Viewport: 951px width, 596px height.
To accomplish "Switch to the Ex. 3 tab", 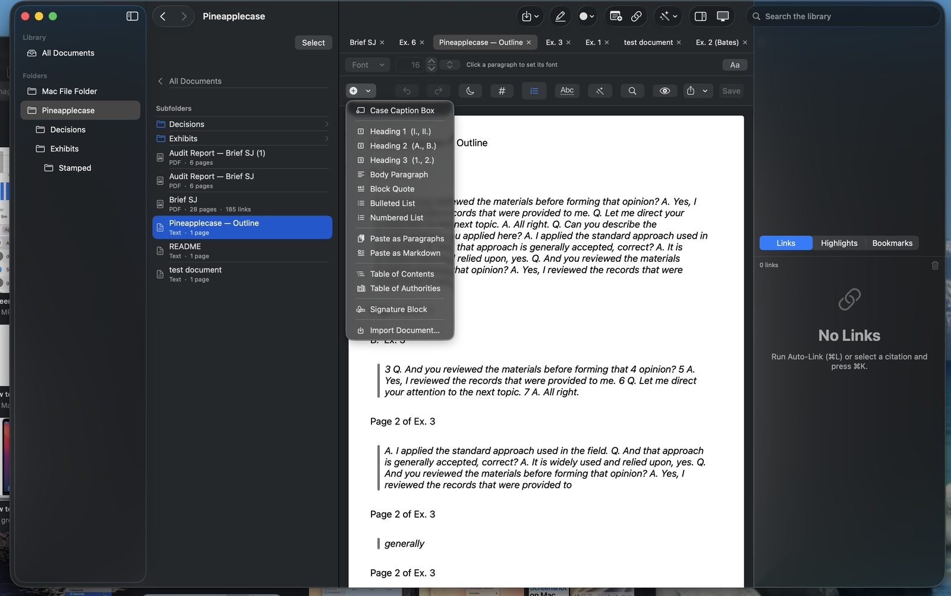I will tap(554, 42).
